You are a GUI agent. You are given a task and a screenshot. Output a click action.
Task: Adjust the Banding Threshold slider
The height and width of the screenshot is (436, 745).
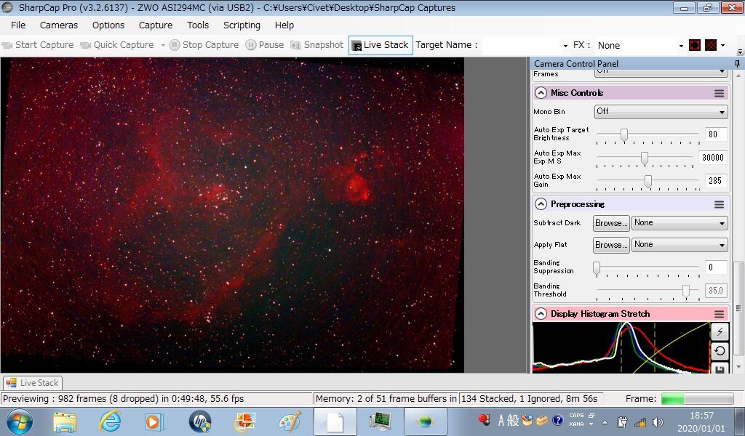[x=686, y=291]
